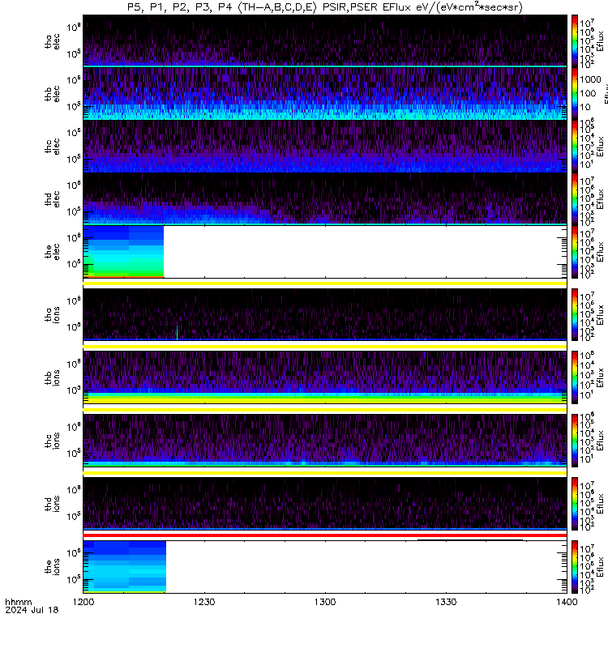Image resolution: width=608 pixels, height=648 pixels.
Task: Select the 'tha elec' panel label
Action: (x=52, y=42)
